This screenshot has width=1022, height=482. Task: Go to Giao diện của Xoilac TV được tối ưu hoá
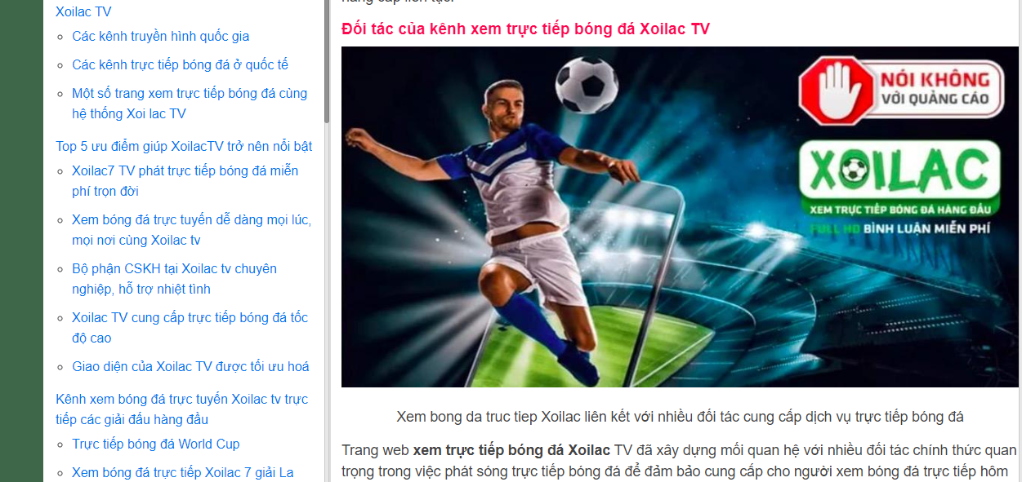[190, 366]
